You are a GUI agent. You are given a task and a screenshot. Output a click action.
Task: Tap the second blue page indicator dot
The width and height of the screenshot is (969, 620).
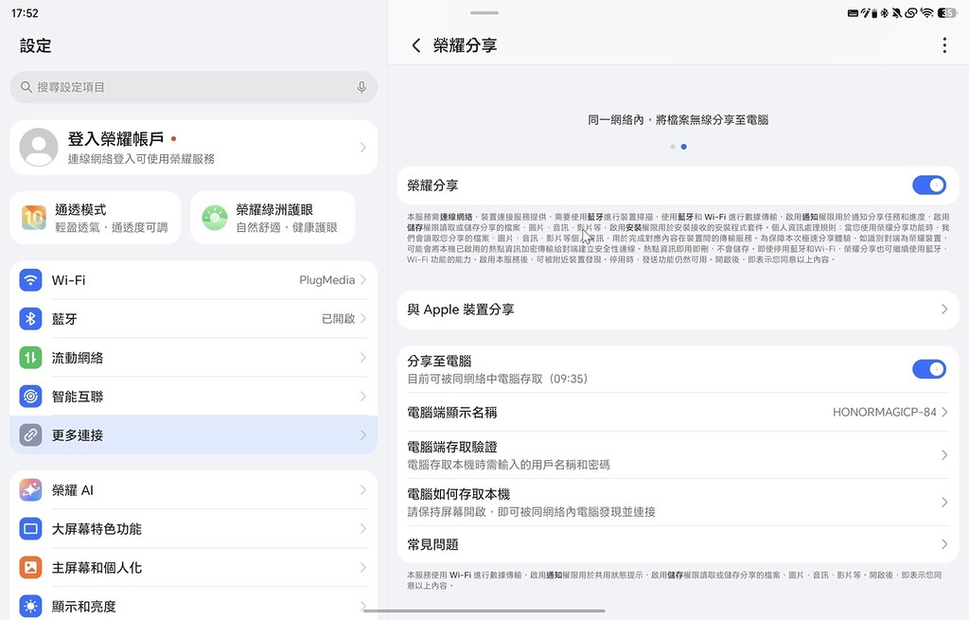683,147
